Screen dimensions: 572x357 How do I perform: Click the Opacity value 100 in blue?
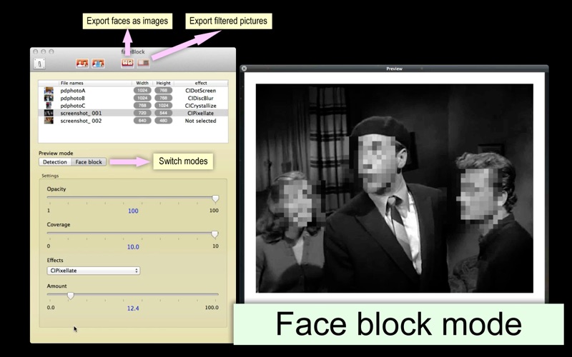click(133, 211)
